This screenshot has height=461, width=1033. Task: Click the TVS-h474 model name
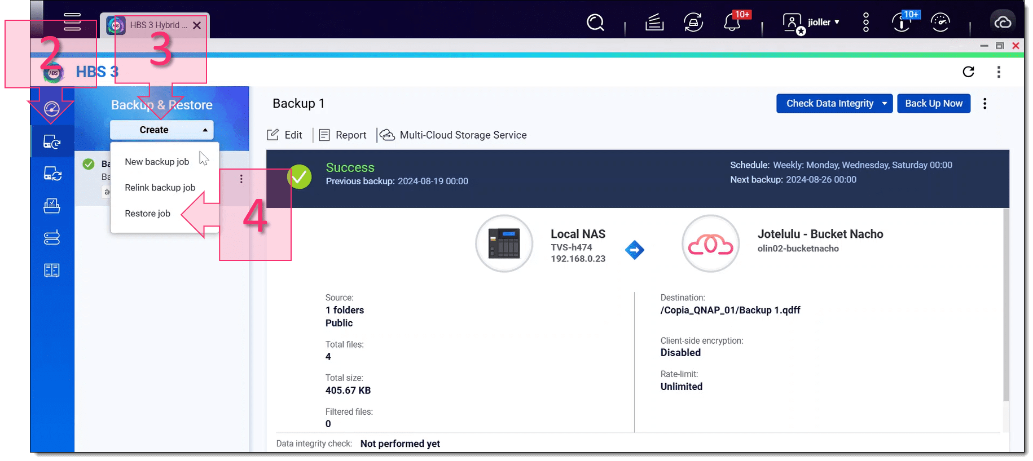pos(572,247)
